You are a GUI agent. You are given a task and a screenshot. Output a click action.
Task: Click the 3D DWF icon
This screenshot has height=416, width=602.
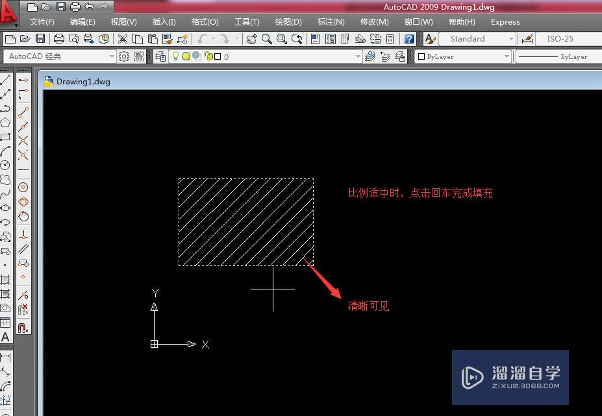coord(104,39)
